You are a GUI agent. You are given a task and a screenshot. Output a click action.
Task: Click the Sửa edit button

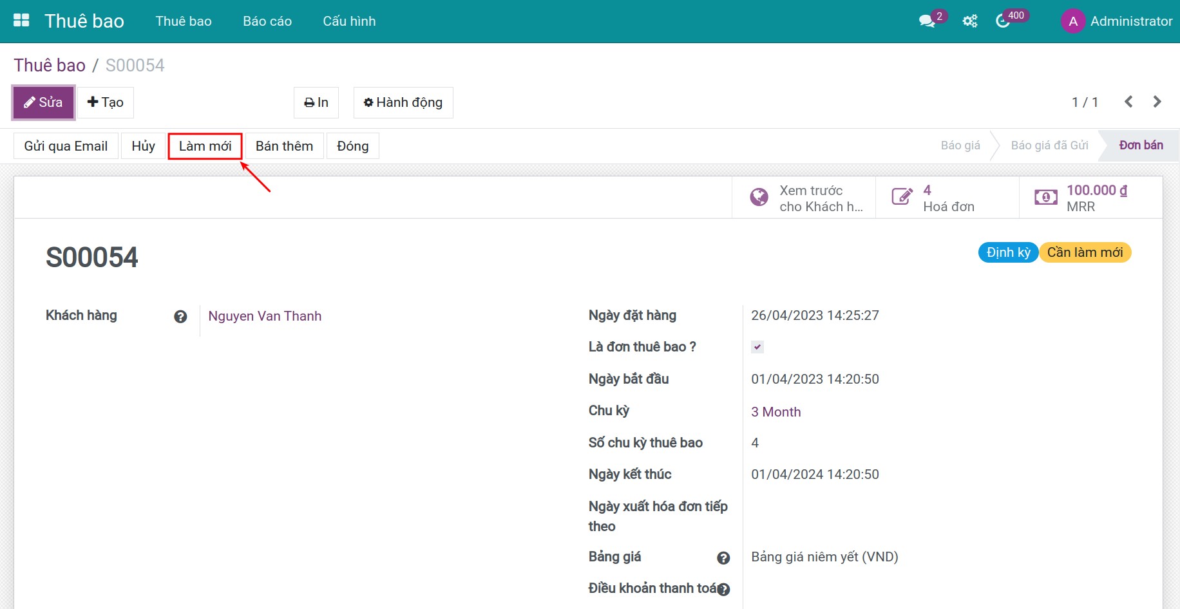pos(44,102)
